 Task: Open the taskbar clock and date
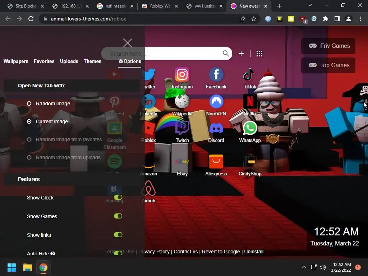(x=341, y=267)
